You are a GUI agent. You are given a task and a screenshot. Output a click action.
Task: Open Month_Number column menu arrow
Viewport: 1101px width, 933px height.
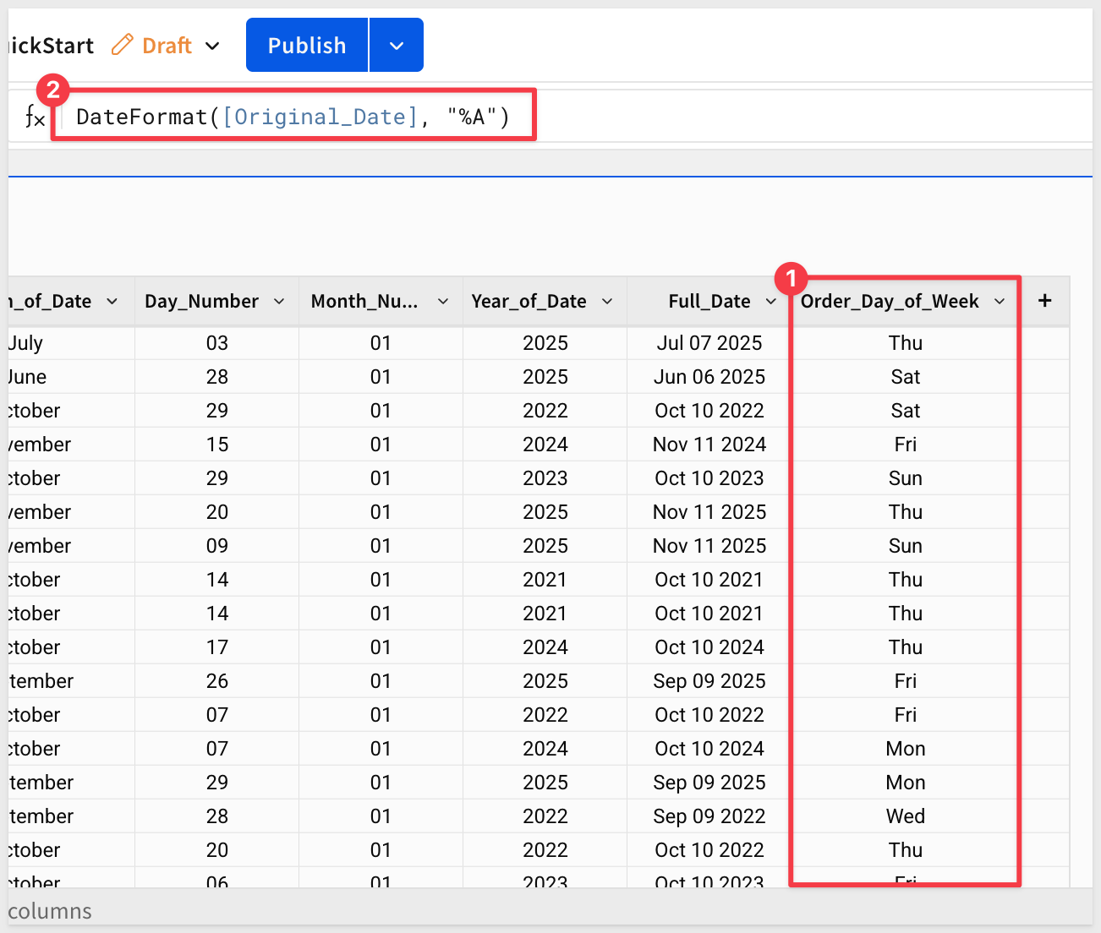(443, 302)
